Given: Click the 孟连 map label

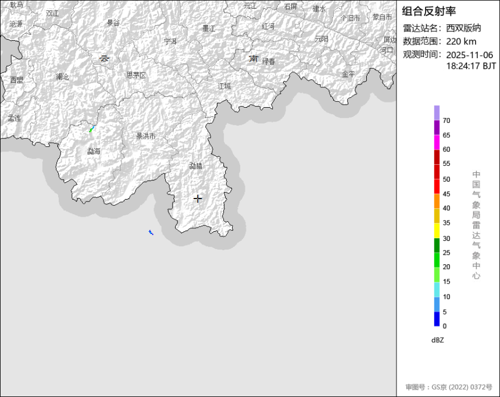Looking at the screenshot, I should (x=15, y=118).
